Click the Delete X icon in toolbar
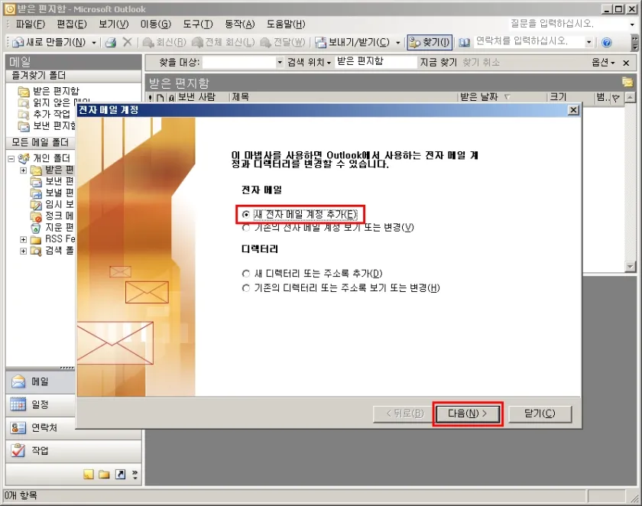This screenshot has width=642, height=506. (128, 42)
